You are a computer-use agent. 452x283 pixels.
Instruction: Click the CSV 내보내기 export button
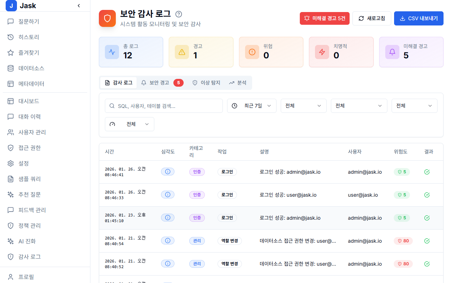(419, 18)
